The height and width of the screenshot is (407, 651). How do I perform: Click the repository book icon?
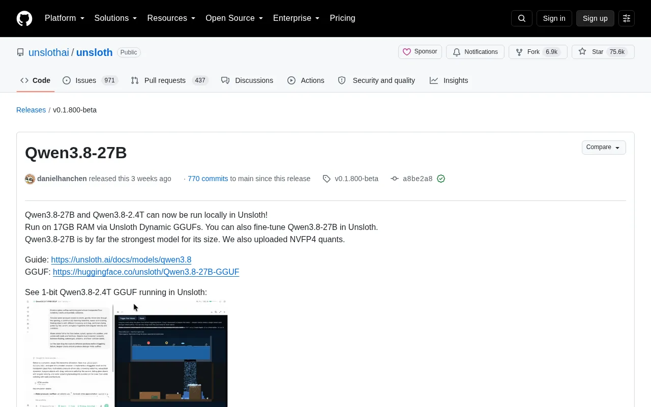tap(20, 52)
